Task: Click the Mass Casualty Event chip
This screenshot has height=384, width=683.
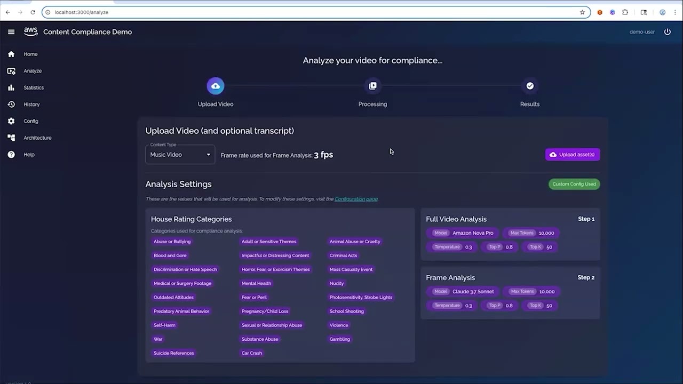Action: pyautogui.click(x=351, y=269)
